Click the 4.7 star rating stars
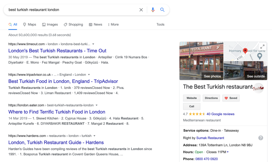272x162 pixels. [197, 114]
